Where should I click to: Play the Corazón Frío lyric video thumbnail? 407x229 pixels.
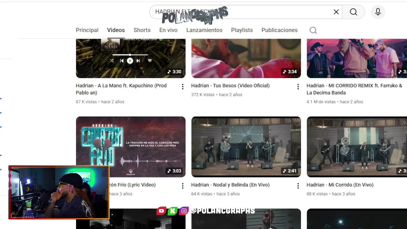[131, 147]
